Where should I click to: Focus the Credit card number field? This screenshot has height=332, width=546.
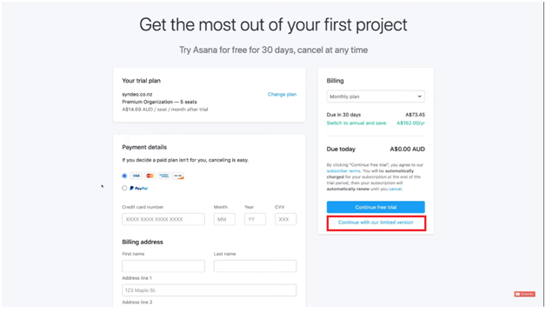tap(163, 219)
